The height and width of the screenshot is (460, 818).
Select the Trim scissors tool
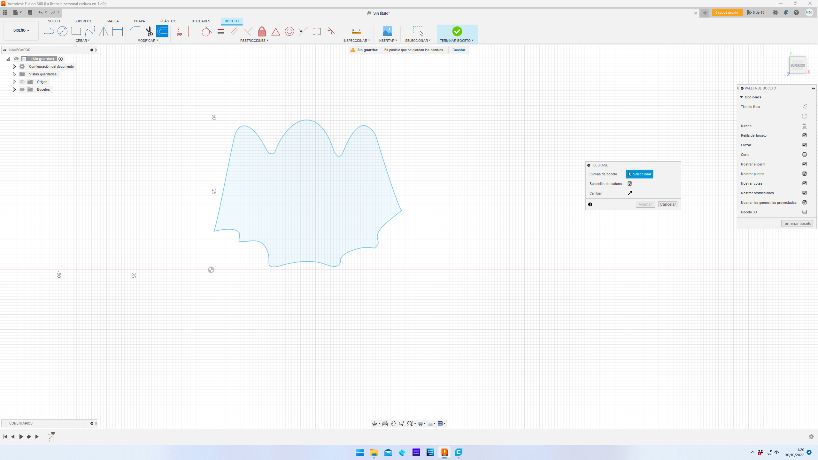pos(149,31)
